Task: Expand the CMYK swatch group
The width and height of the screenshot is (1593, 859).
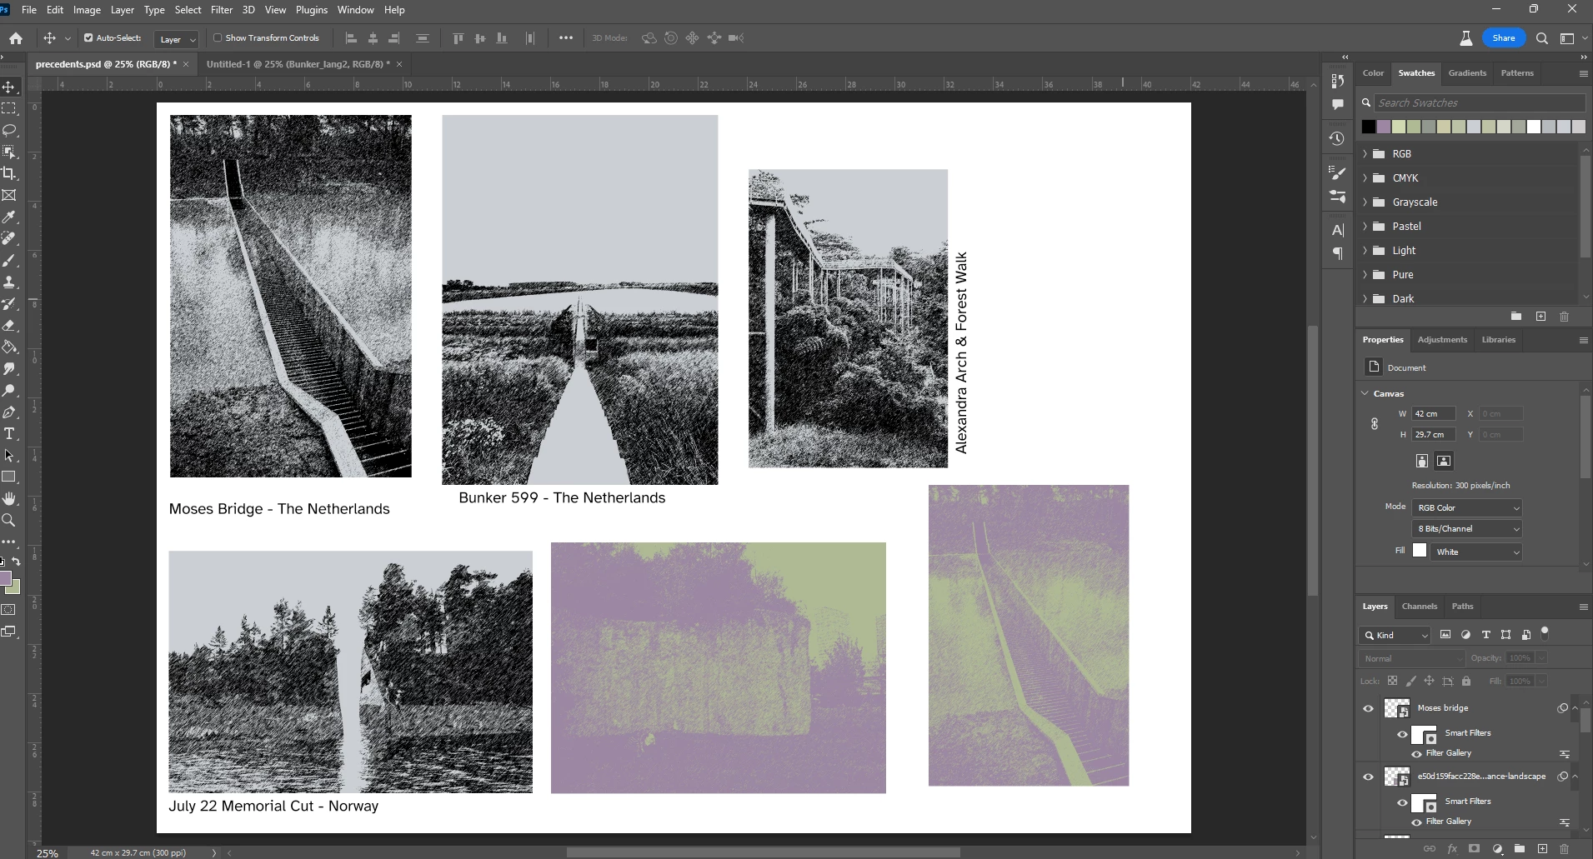Action: coord(1365,178)
